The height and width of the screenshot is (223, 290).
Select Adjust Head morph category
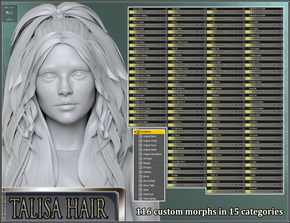click(150, 150)
